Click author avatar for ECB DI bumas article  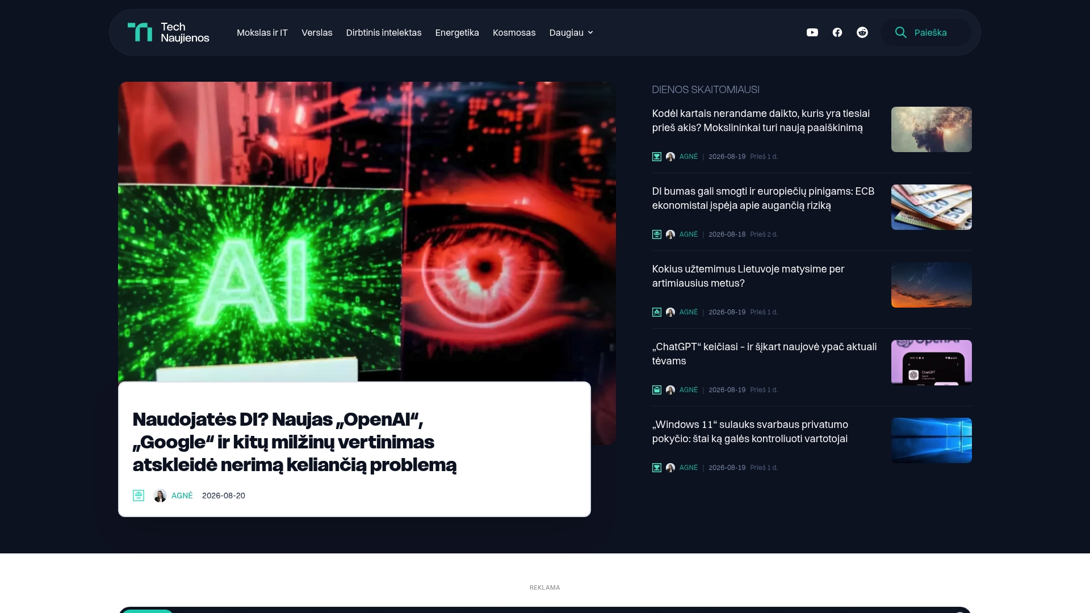670,234
